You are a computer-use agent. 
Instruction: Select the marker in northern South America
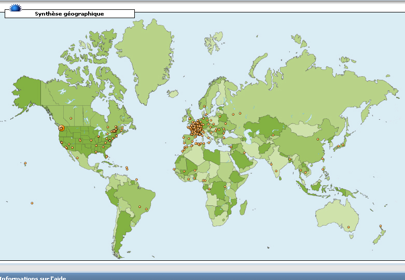pos(136,179)
